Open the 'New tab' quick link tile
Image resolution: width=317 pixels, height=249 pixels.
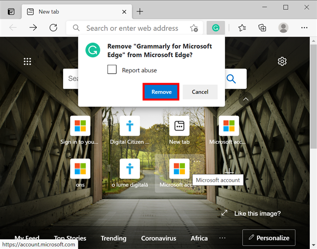[179, 126]
